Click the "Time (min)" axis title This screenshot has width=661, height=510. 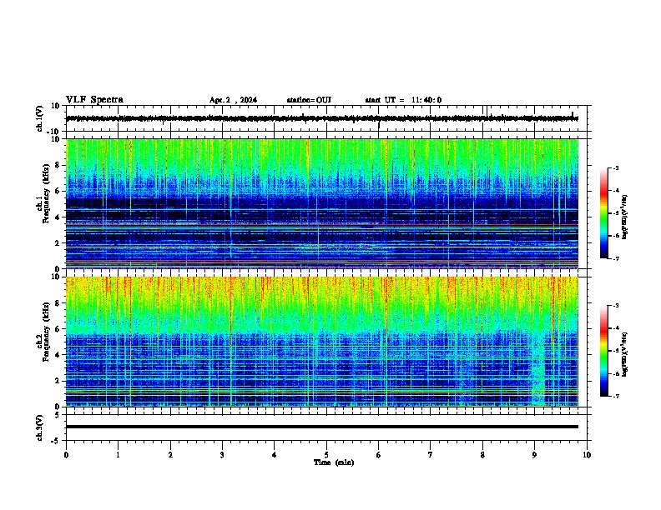[334, 462]
